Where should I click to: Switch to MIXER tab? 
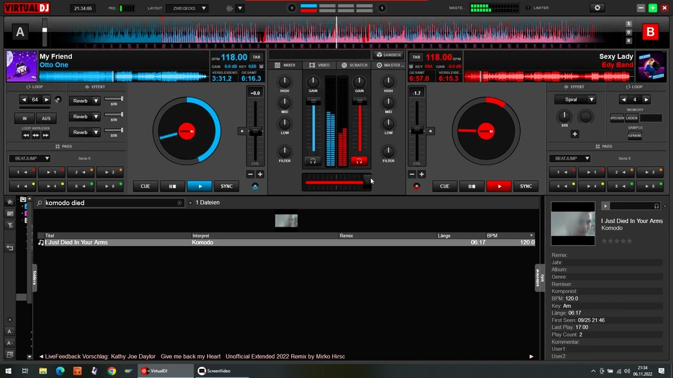285,65
